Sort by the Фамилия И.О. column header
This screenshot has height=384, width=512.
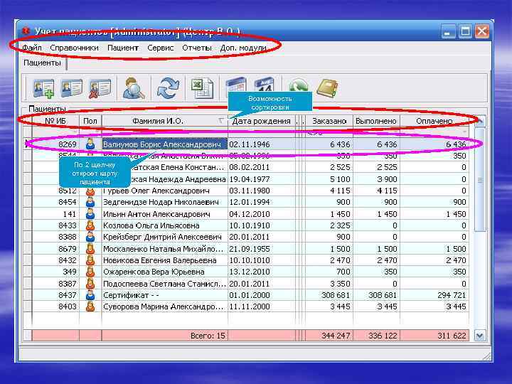(x=164, y=121)
